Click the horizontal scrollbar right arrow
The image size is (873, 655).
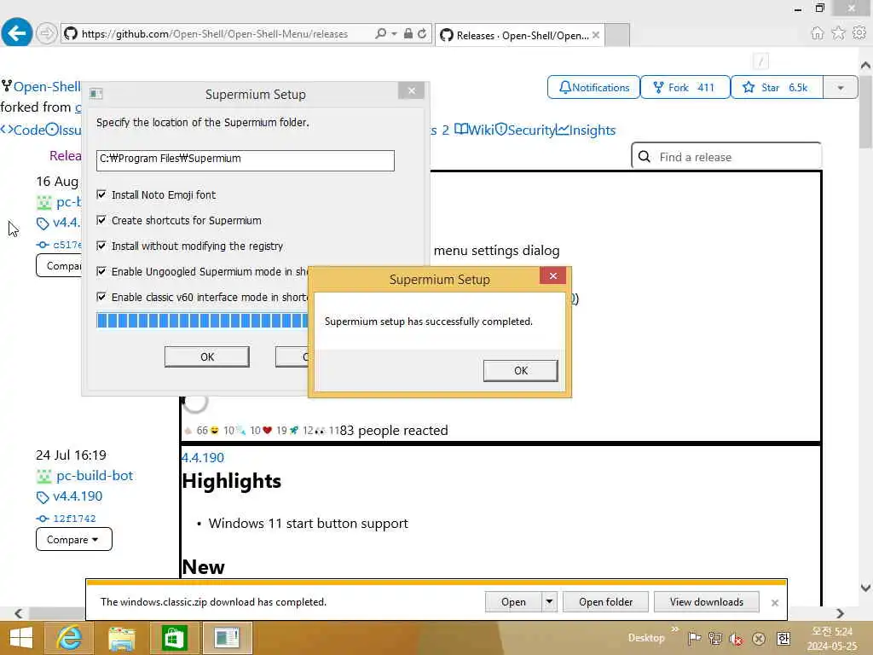click(x=840, y=613)
